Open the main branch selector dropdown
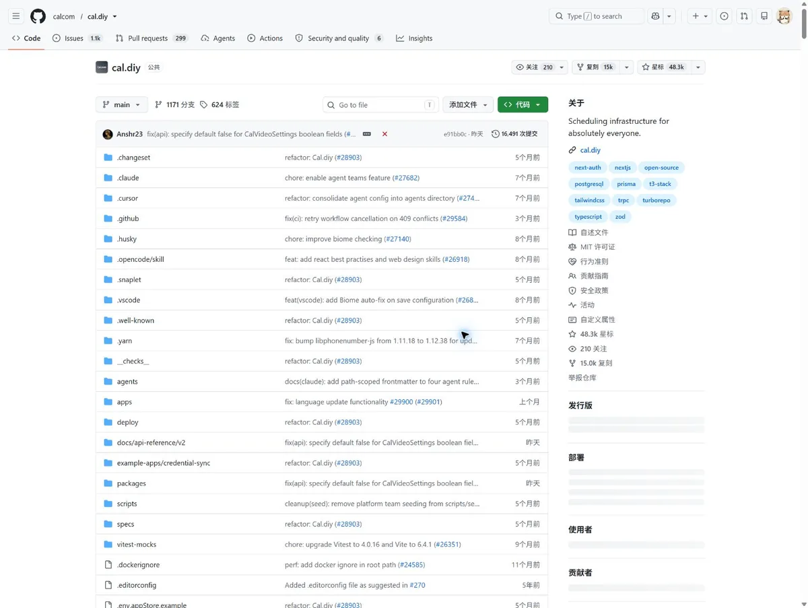The width and height of the screenshot is (808, 608). pyautogui.click(x=122, y=105)
